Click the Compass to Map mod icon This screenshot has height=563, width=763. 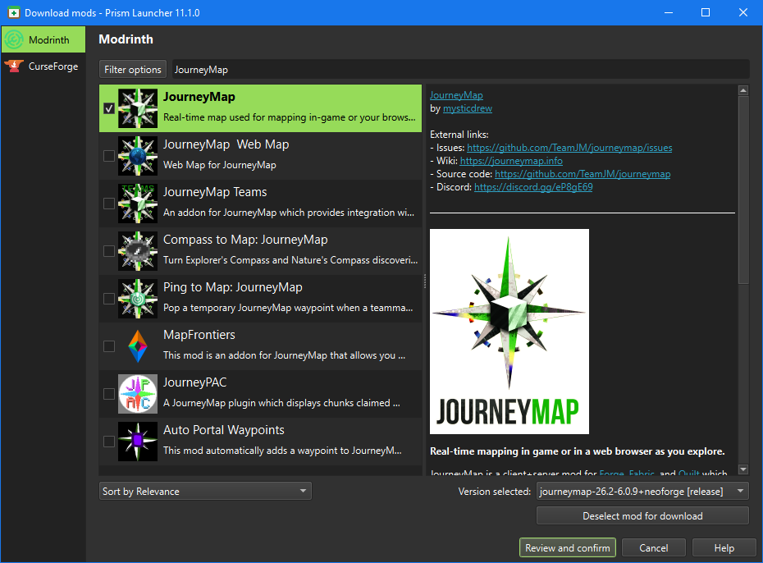pyautogui.click(x=138, y=251)
